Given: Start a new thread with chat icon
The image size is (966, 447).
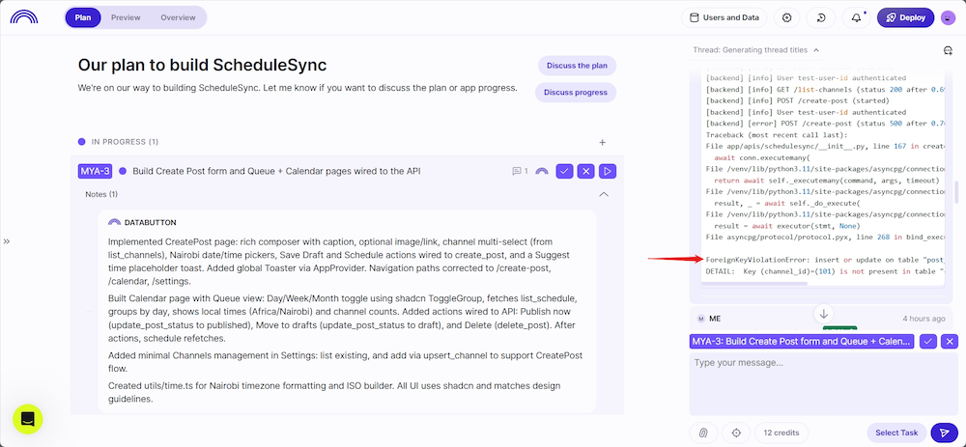Looking at the screenshot, I should tap(949, 50).
